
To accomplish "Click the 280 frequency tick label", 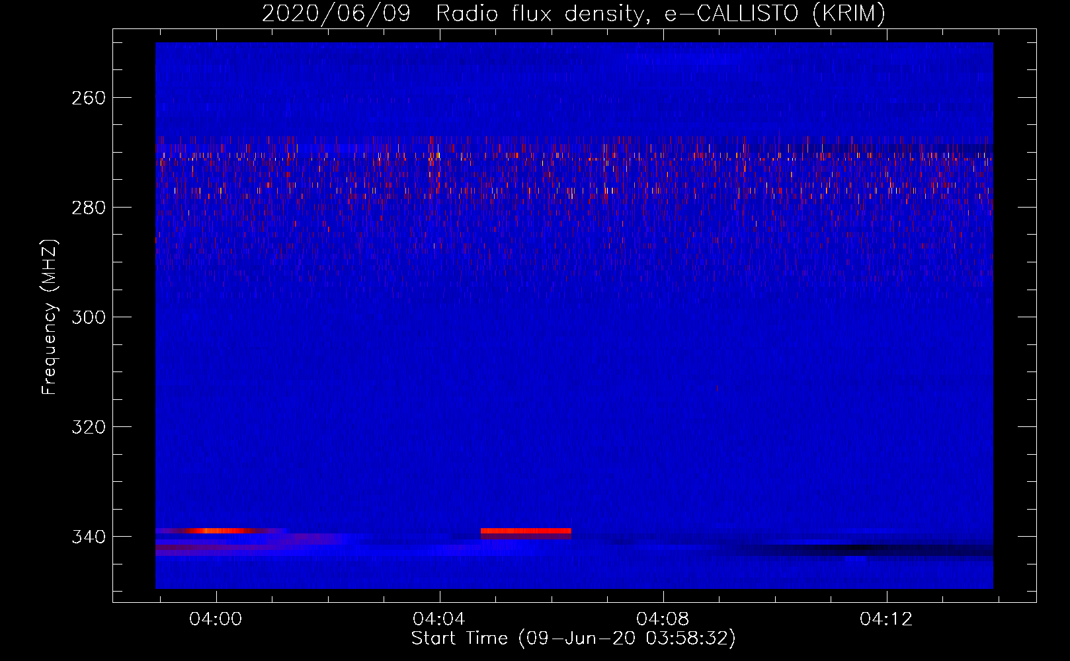I will [89, 208].
